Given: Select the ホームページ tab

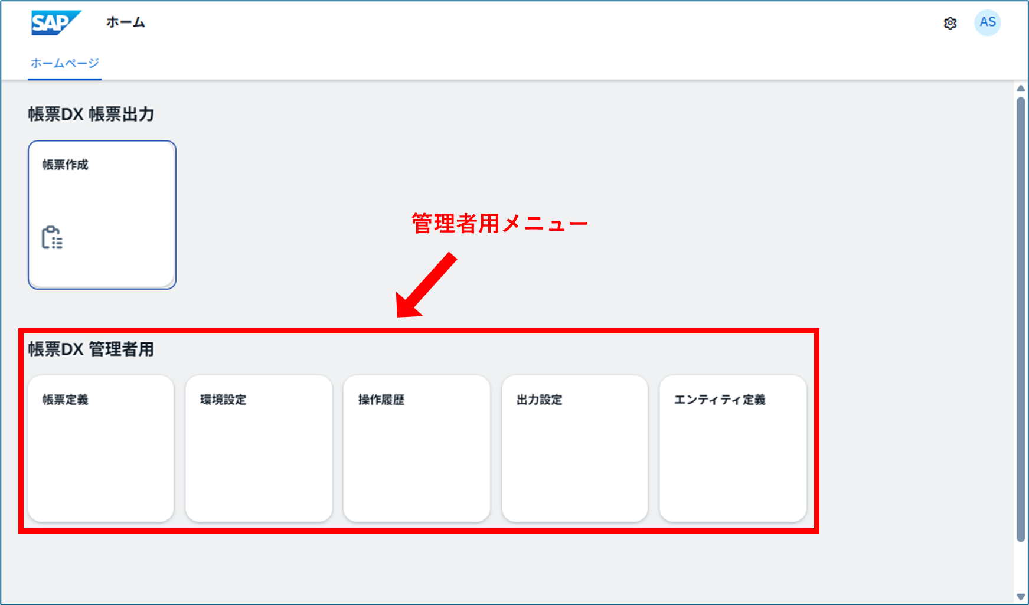Looking at the screenshot, I should (65, 63).
